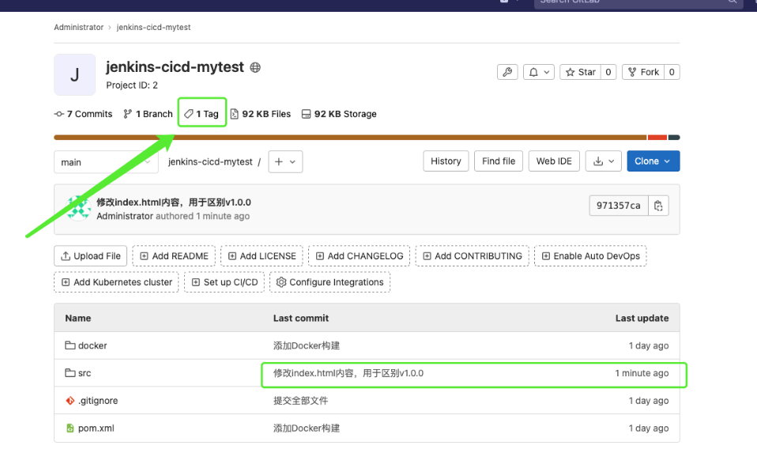Click jenkins-cicd-mytest in top breadcrumb
This screenshot has width=757, height=453.
click(153, 28)
